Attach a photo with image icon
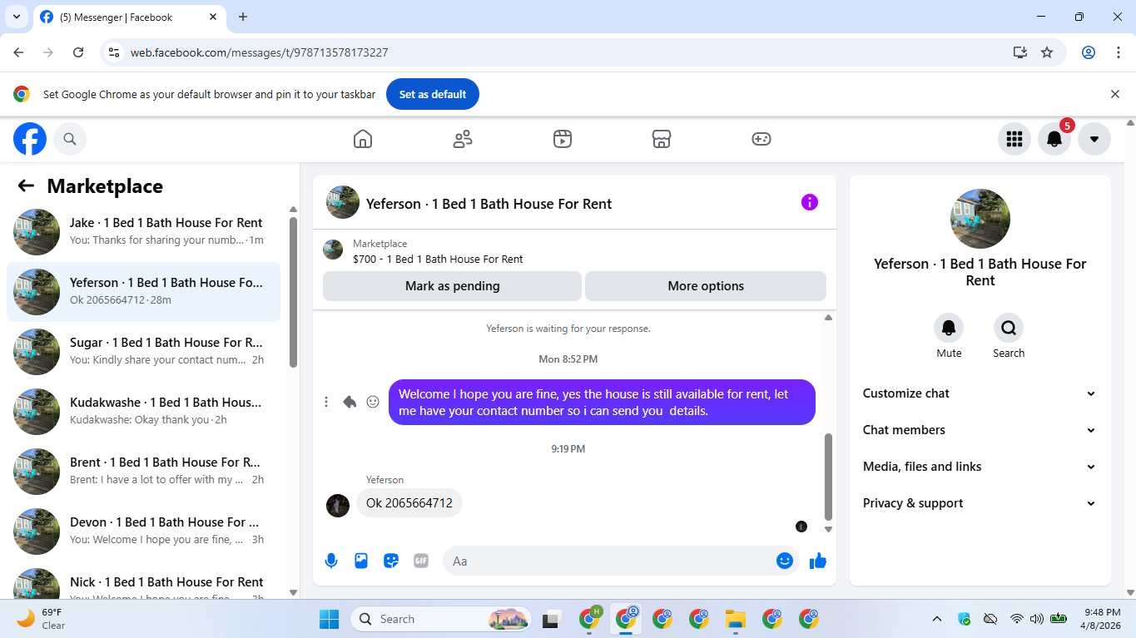The height and width of the screenshot is (638, 1136). pos(361,561)
